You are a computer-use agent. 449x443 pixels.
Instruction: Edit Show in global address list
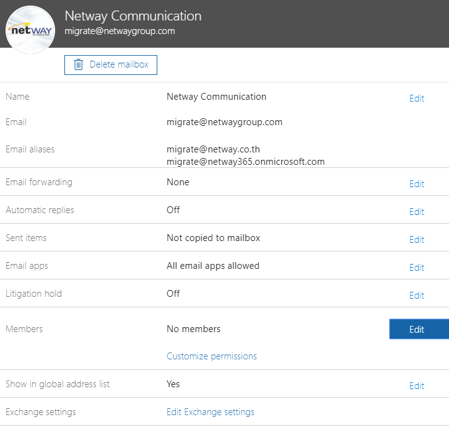(416, 386)
